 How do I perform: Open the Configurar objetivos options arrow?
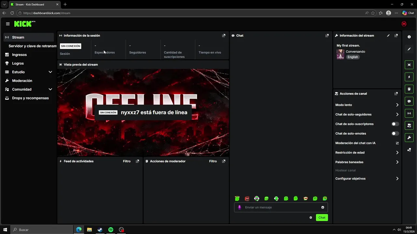click(x=397, y=179)
